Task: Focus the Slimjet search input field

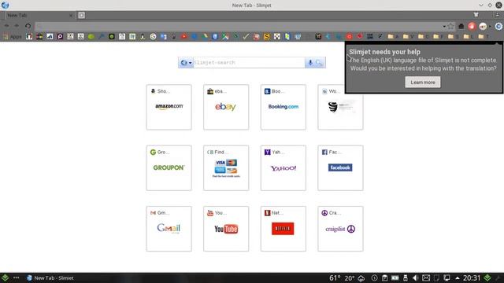Action: (x=249, y=63)
